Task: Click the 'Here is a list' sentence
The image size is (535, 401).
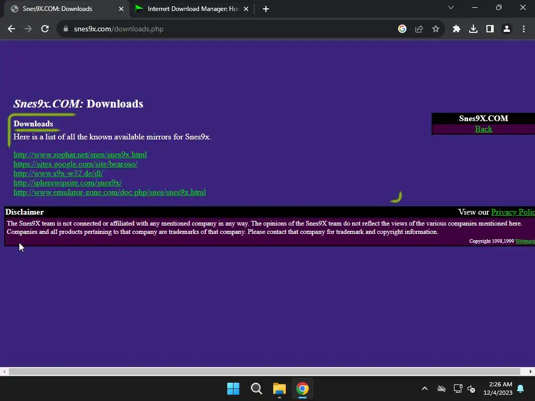Action: click(x=112, y=137)
